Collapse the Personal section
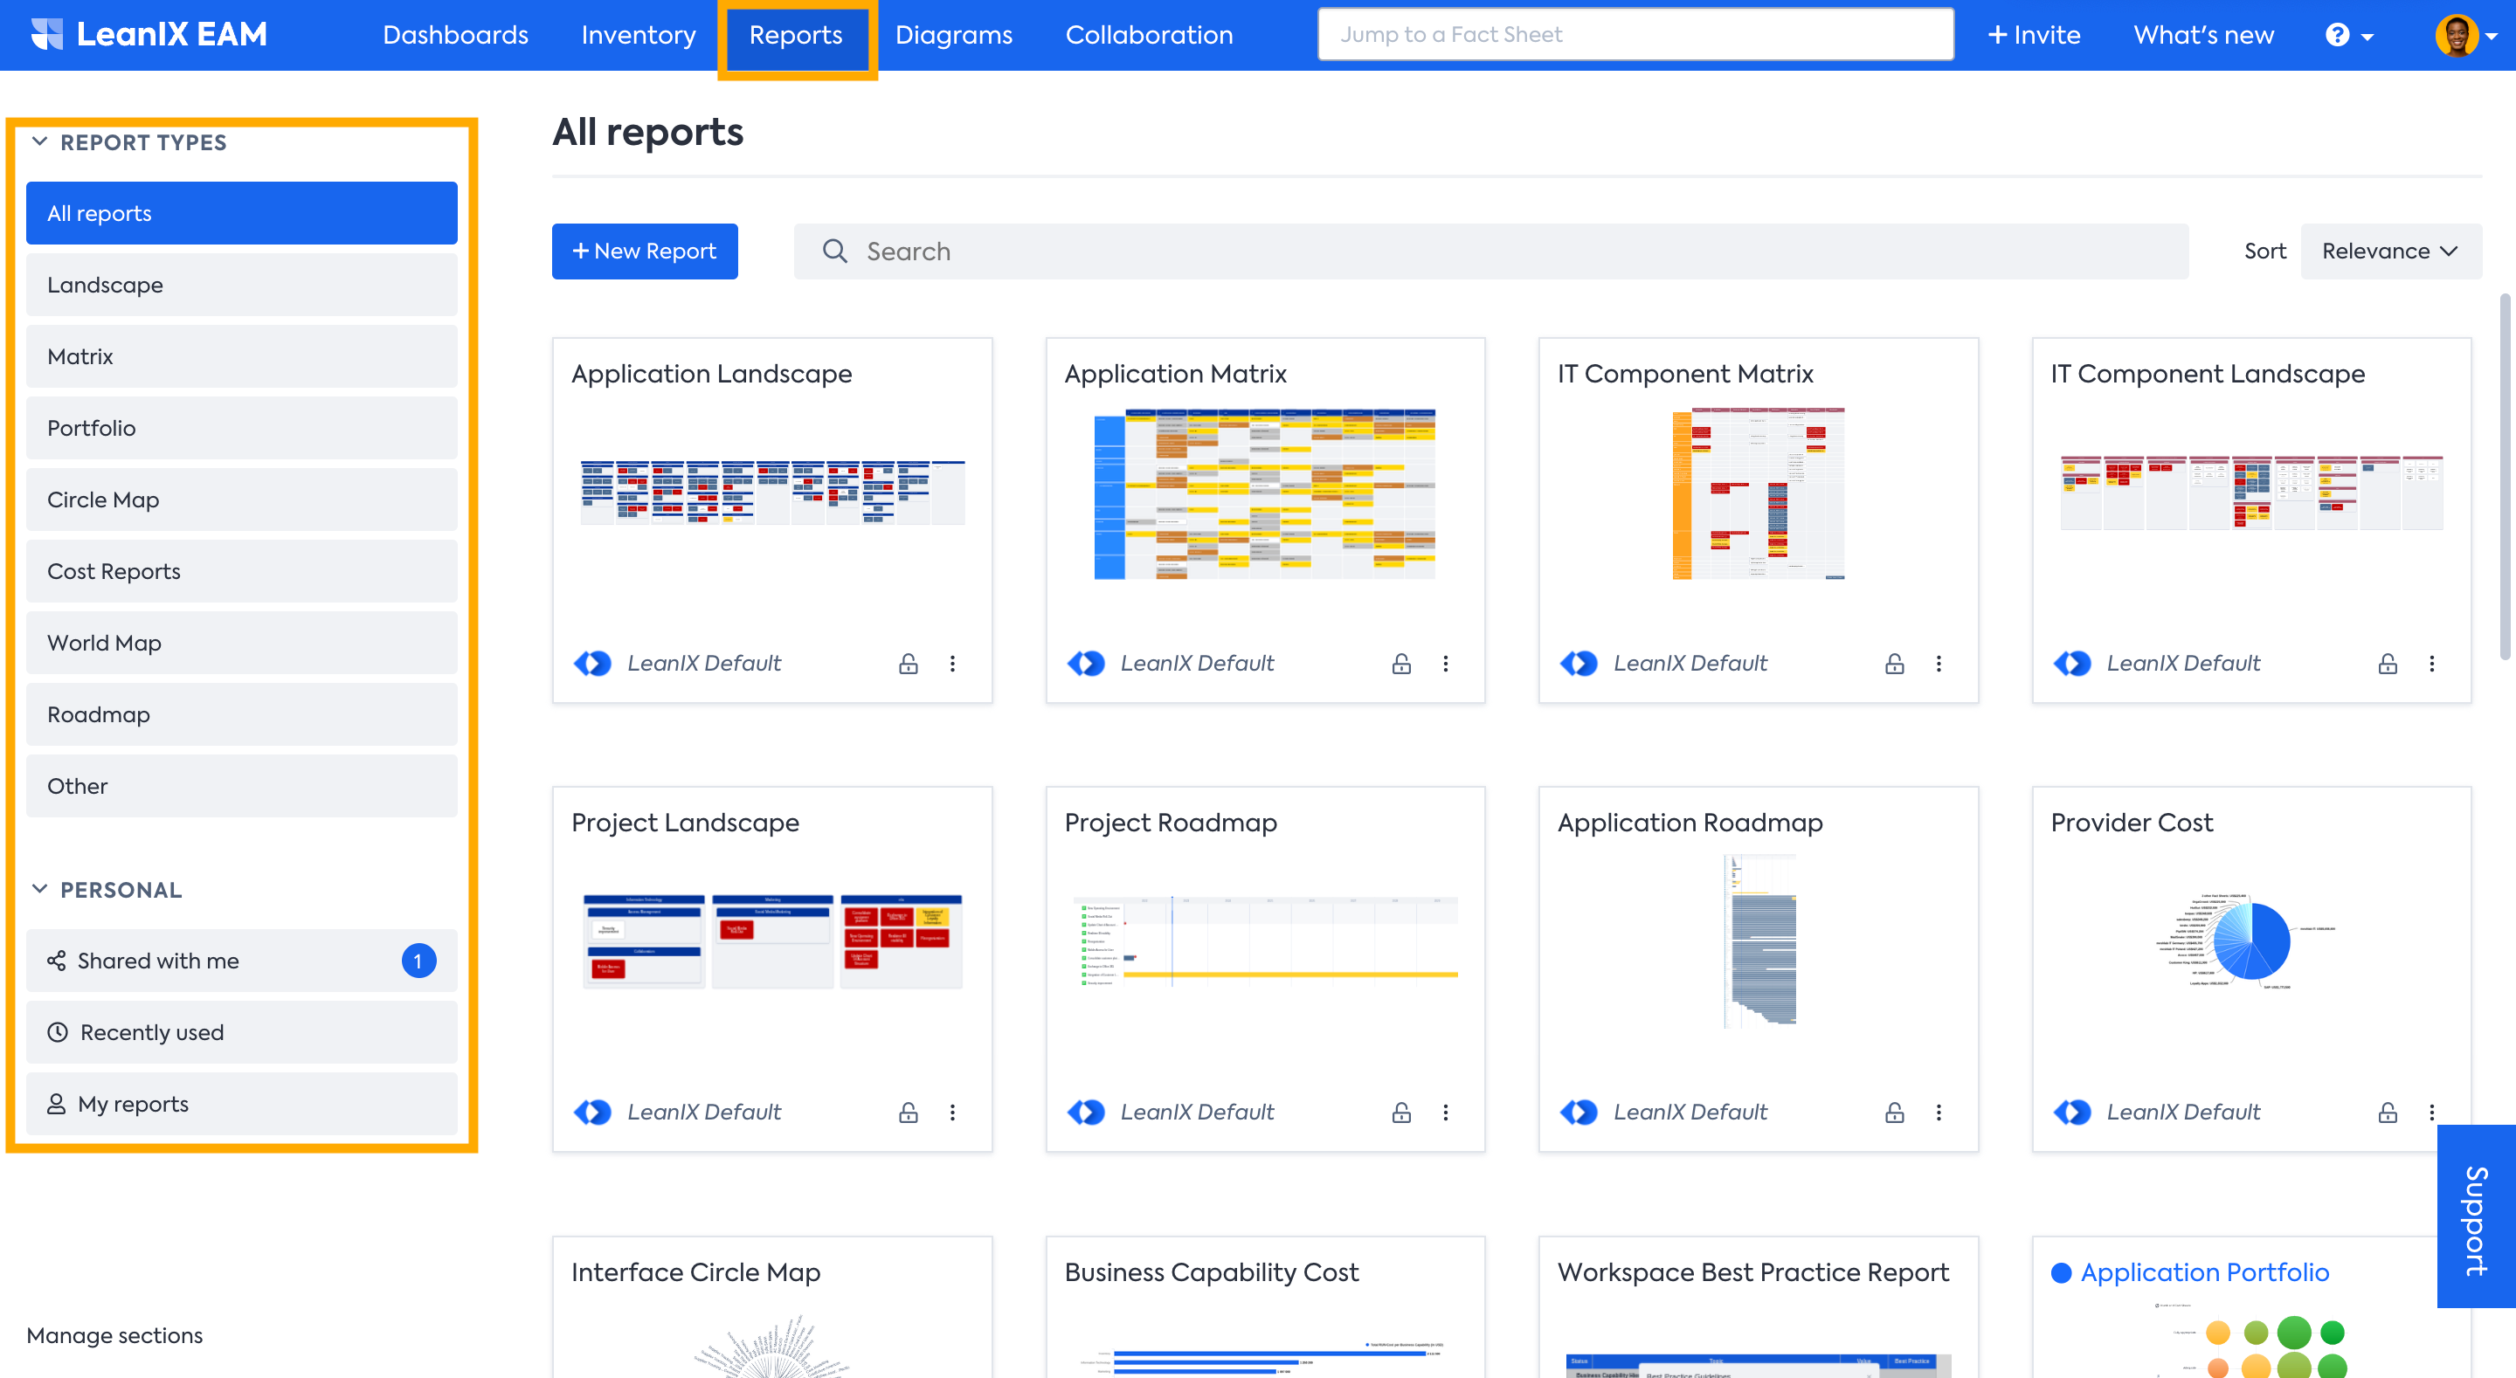2516x1378 pixels. tap(40, 889)
